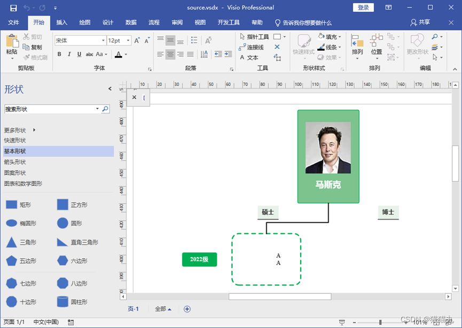462x328 pixels.
Task: Toggle Underline formatting
Action: pyautogui.click(x=79, y=54)
